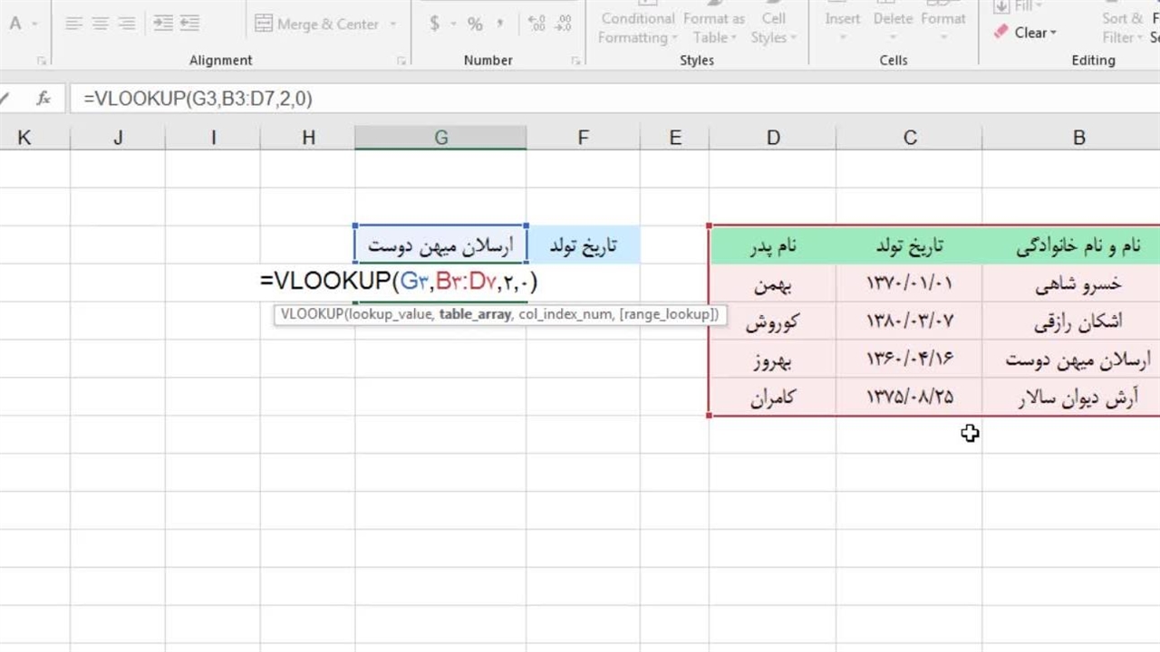The image size is (1160, 652).
Task: Open the Merge & Center dropdown arrow
Action: [393, 24]
